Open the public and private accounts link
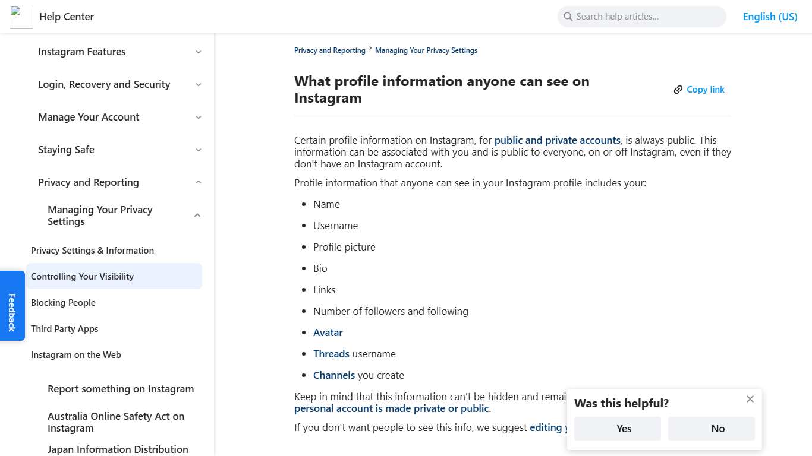The width and height of the screenshot is (812, 456). (557, 140)
